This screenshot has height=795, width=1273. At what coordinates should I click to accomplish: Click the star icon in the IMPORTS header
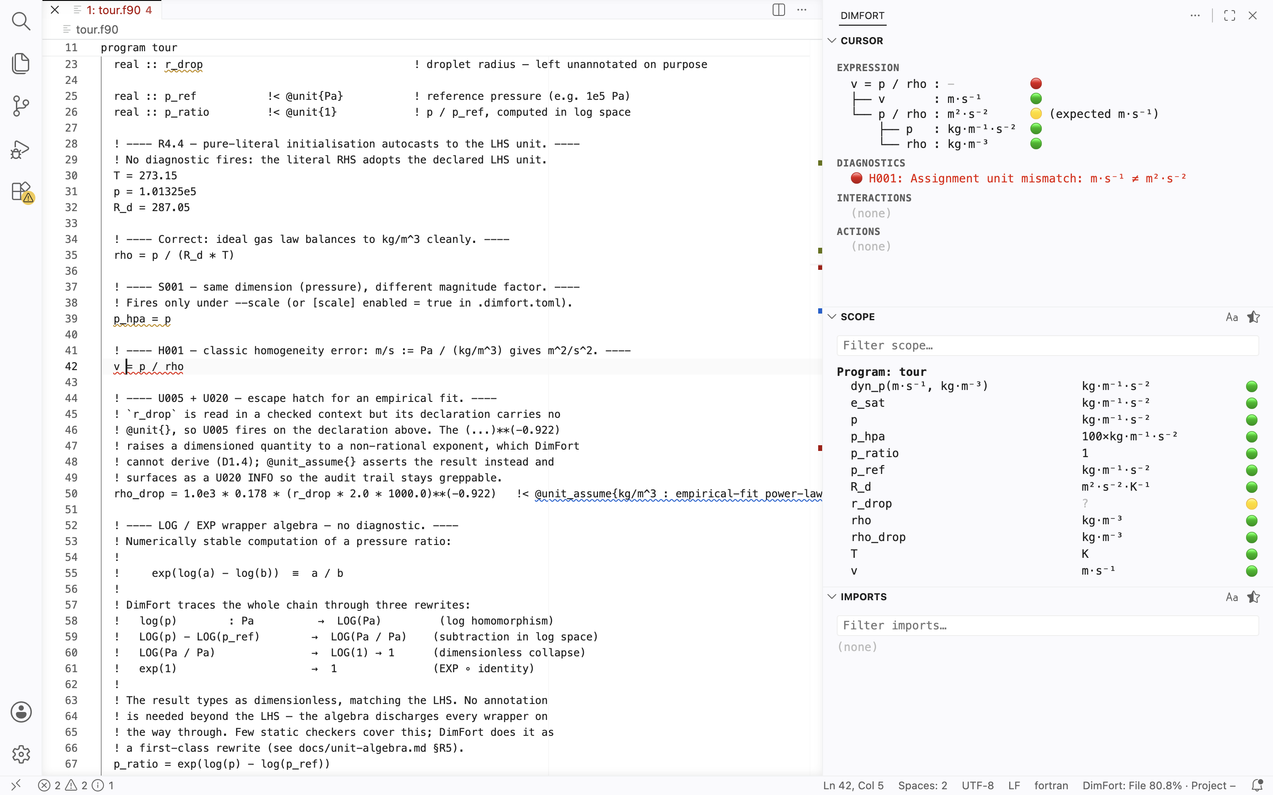tap(1254, 597)
